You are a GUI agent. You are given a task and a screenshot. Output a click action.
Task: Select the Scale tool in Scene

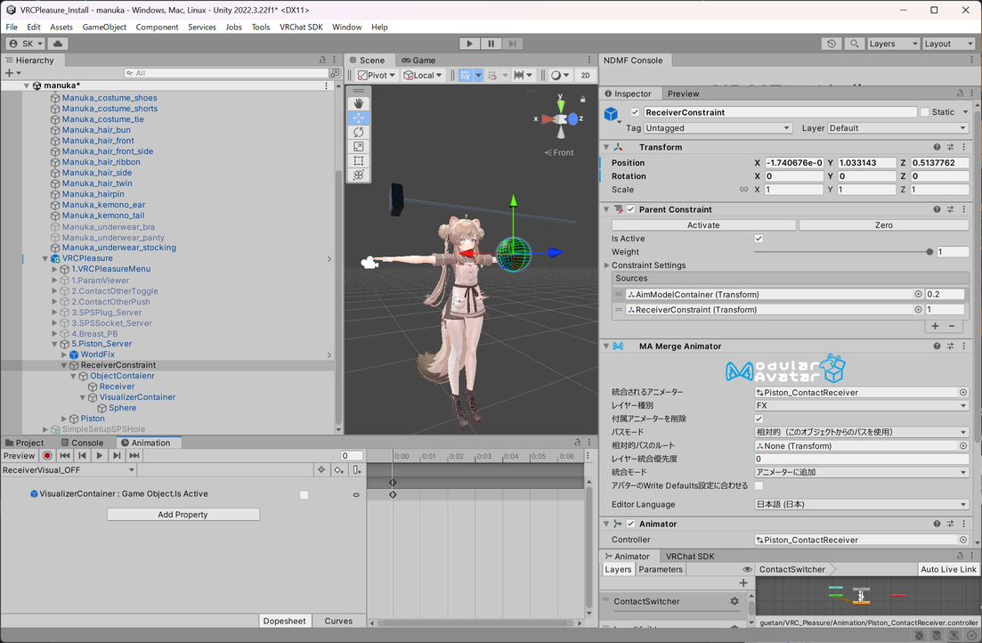pyautogui.click(x=358, y=147)
